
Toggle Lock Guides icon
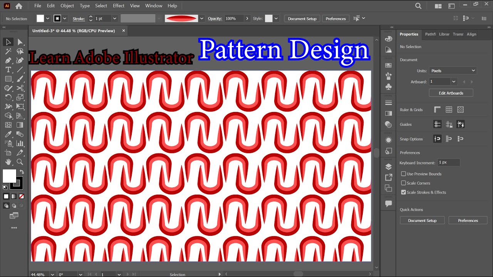pyautogui.click(x=449, y=124)
